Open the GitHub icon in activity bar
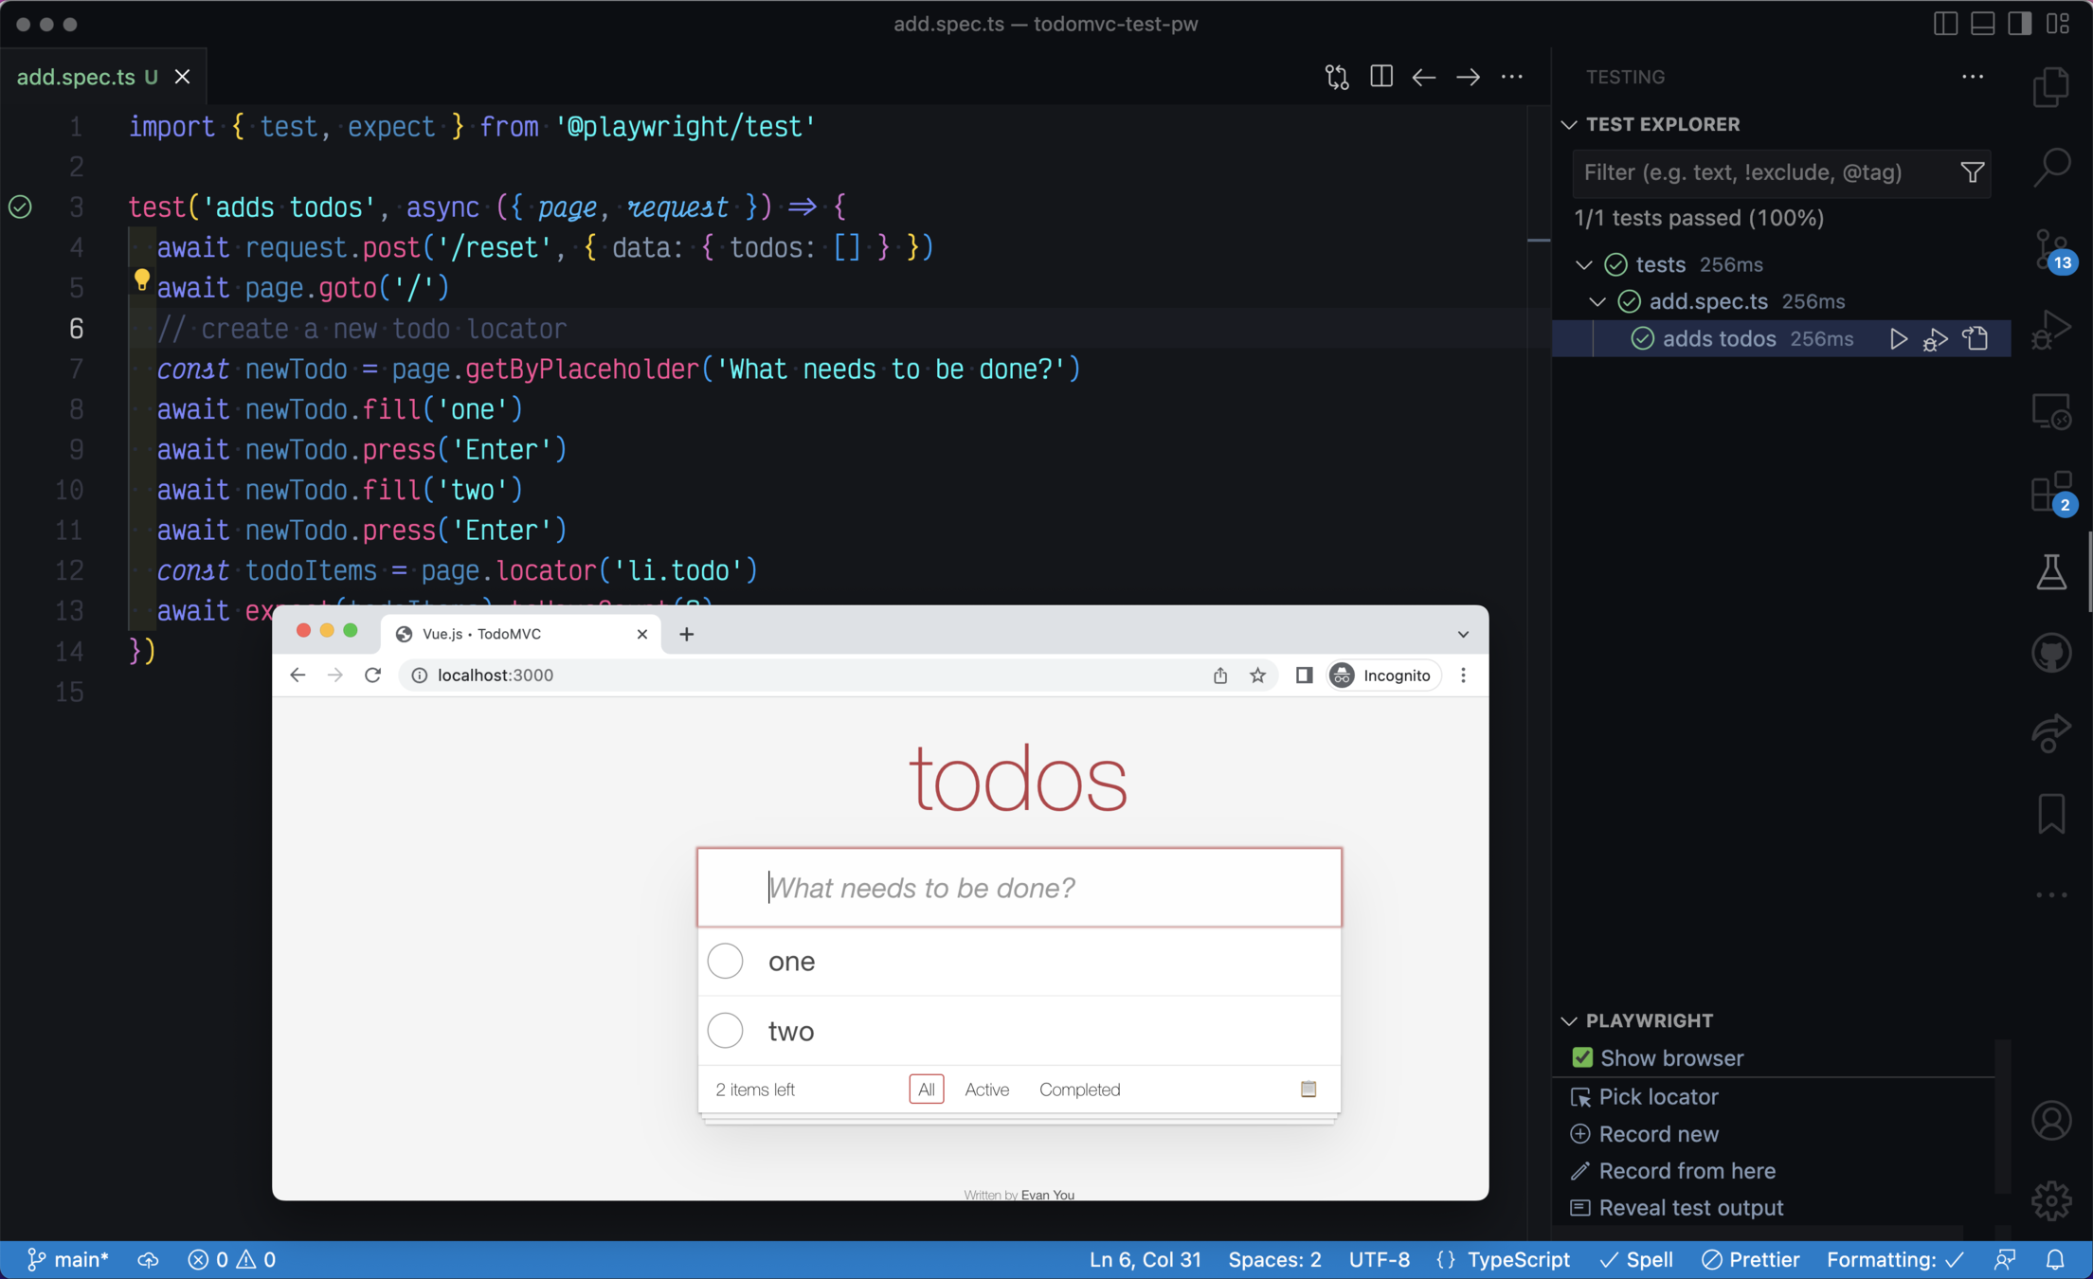The width and height of the screenshot is (2093, 1279). point(2051,654)
